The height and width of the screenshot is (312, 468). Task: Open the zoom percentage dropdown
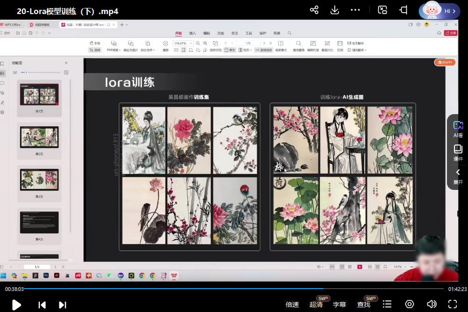190,43
